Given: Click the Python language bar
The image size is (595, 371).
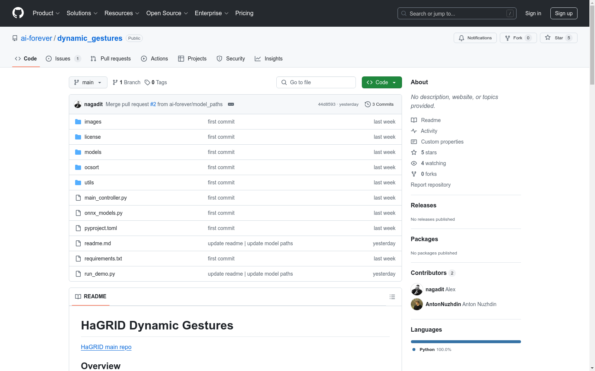Looking at the screenshot, I should (x=466, y=342).
